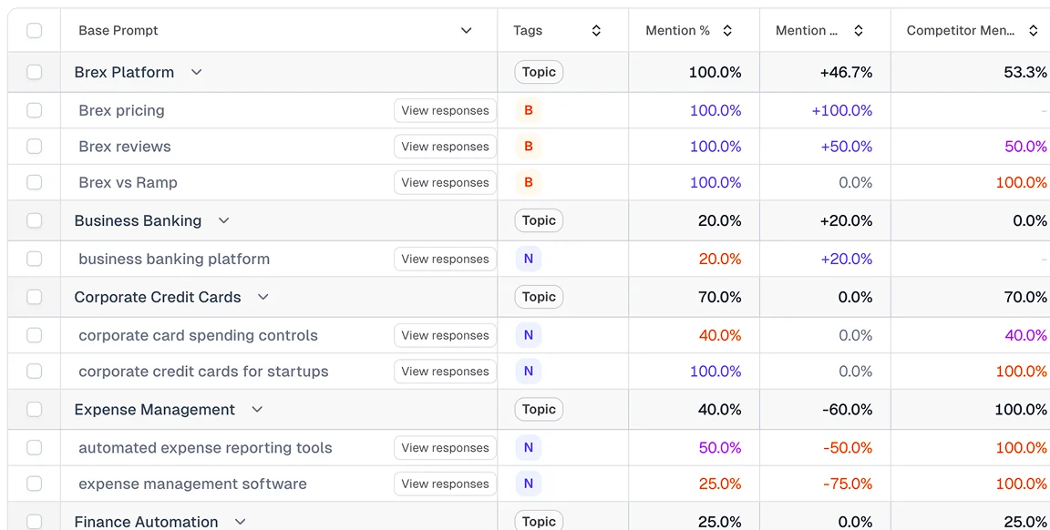
Task: Click the N badge on expense management software
Action: 528,484
